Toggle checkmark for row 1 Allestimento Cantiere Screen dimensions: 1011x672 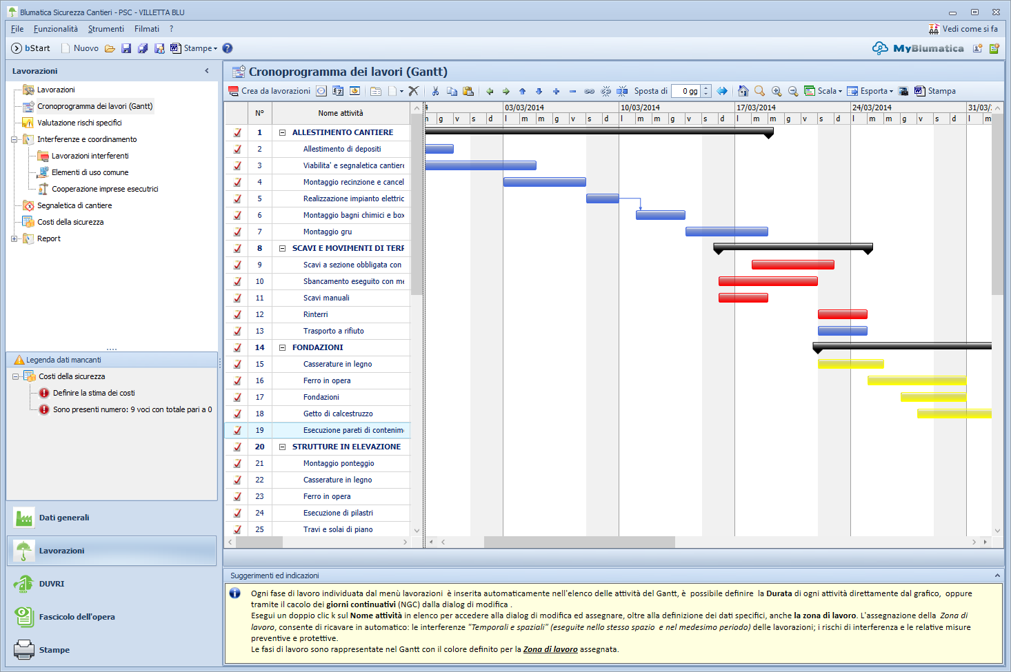(237, 132)
